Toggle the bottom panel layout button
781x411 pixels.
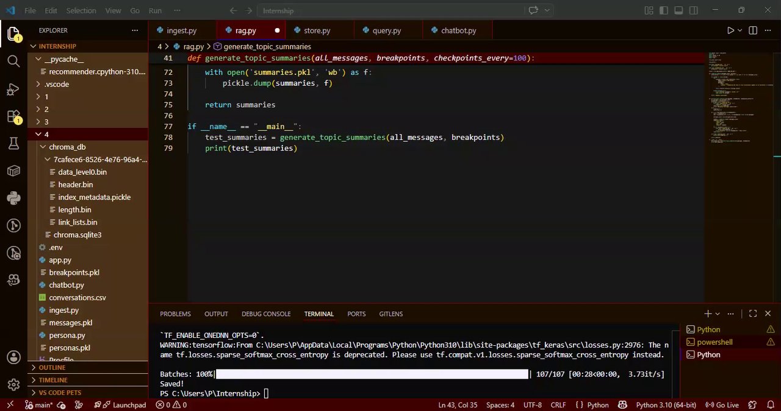pyautogui.click(x=678, y=10)
